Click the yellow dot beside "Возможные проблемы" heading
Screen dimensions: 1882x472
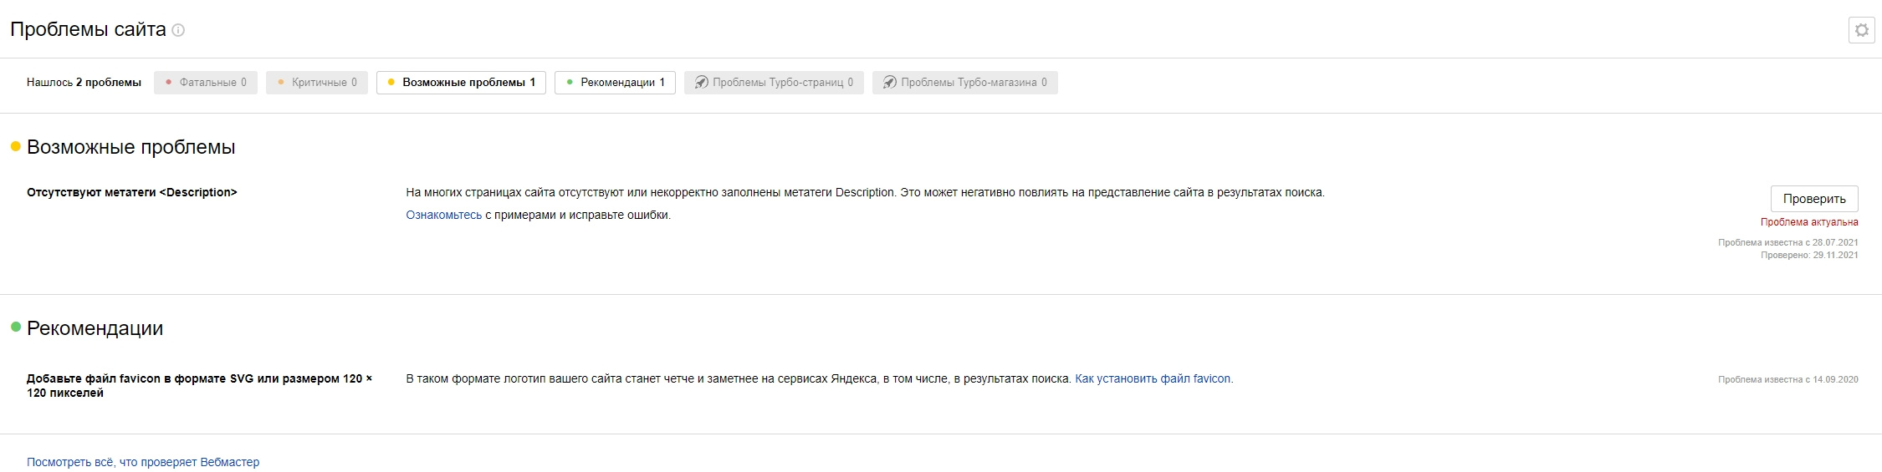pos(15,147)
